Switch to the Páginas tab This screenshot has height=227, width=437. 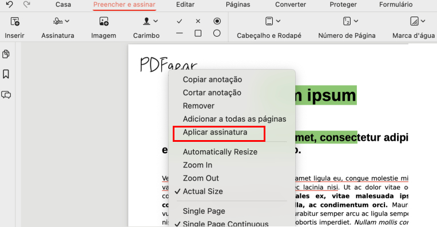point(238,5)
